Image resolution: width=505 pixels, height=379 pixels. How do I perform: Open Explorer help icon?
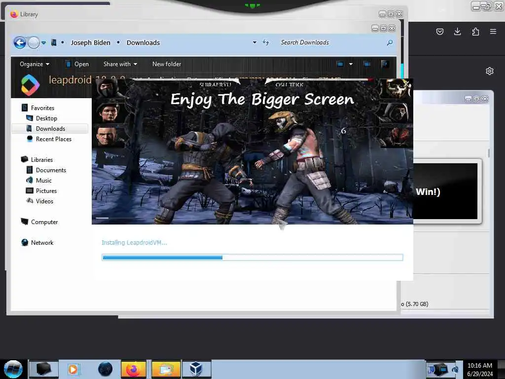coord(385,64)
